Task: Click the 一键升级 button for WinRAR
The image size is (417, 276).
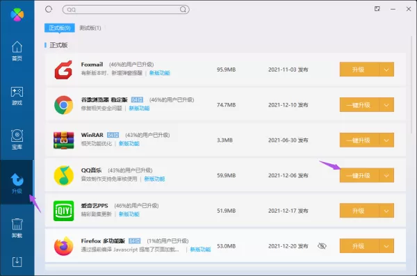Action: click(359, 140)
